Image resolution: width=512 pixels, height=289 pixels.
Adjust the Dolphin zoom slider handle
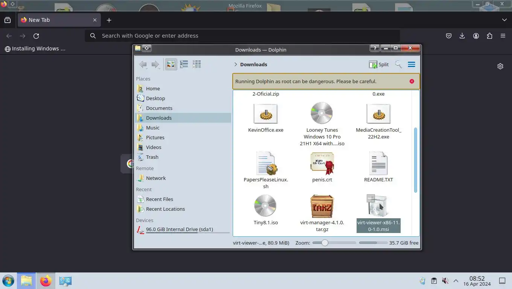(325, 243)
